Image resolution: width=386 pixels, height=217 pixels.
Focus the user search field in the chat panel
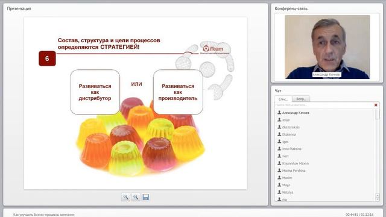tap(324, 105)
